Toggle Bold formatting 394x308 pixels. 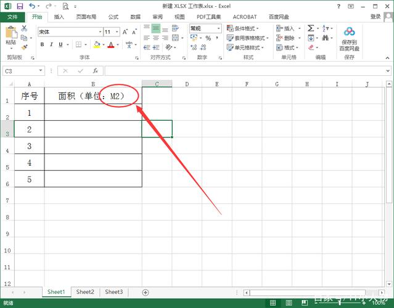42,44
